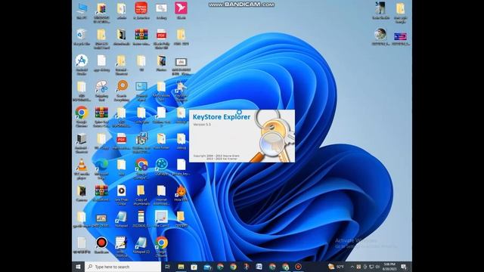Open the Word icon in taskbar
484x272 pixels.
click(259, 267)
